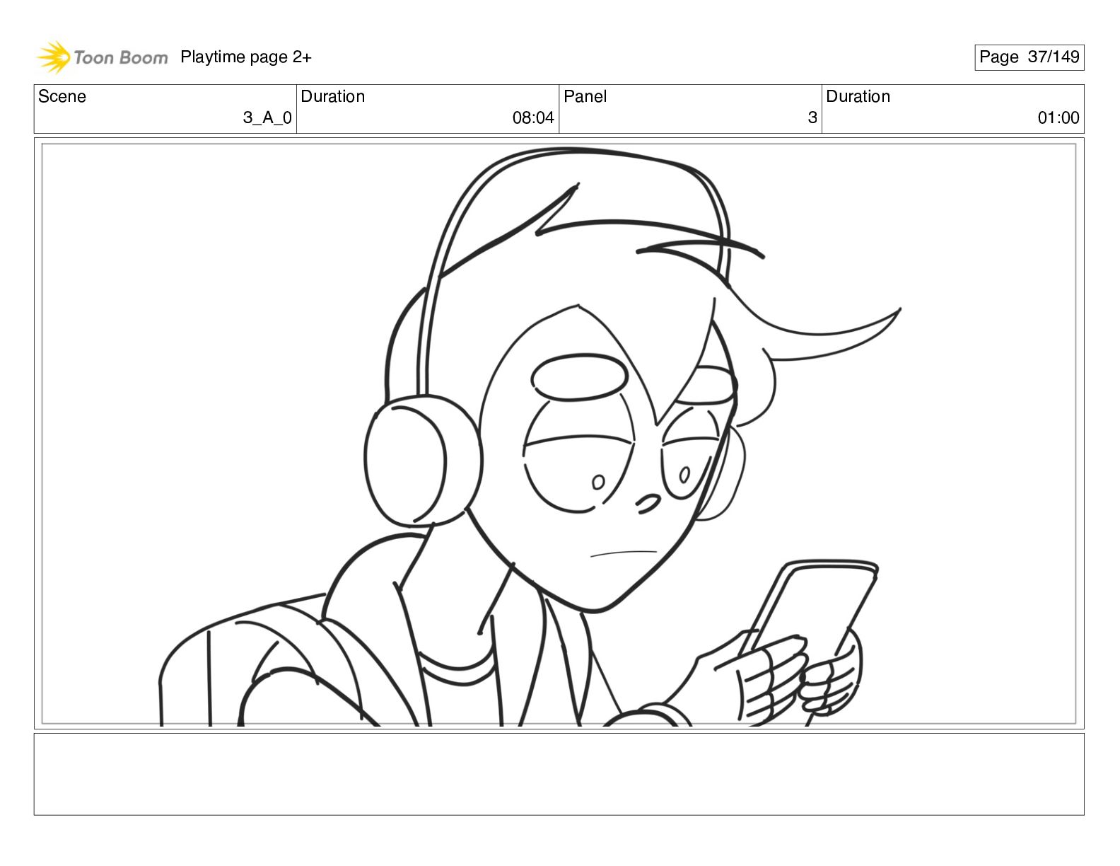
Task: Click the panel duration value '01:00'
Action: point(1058,118)
